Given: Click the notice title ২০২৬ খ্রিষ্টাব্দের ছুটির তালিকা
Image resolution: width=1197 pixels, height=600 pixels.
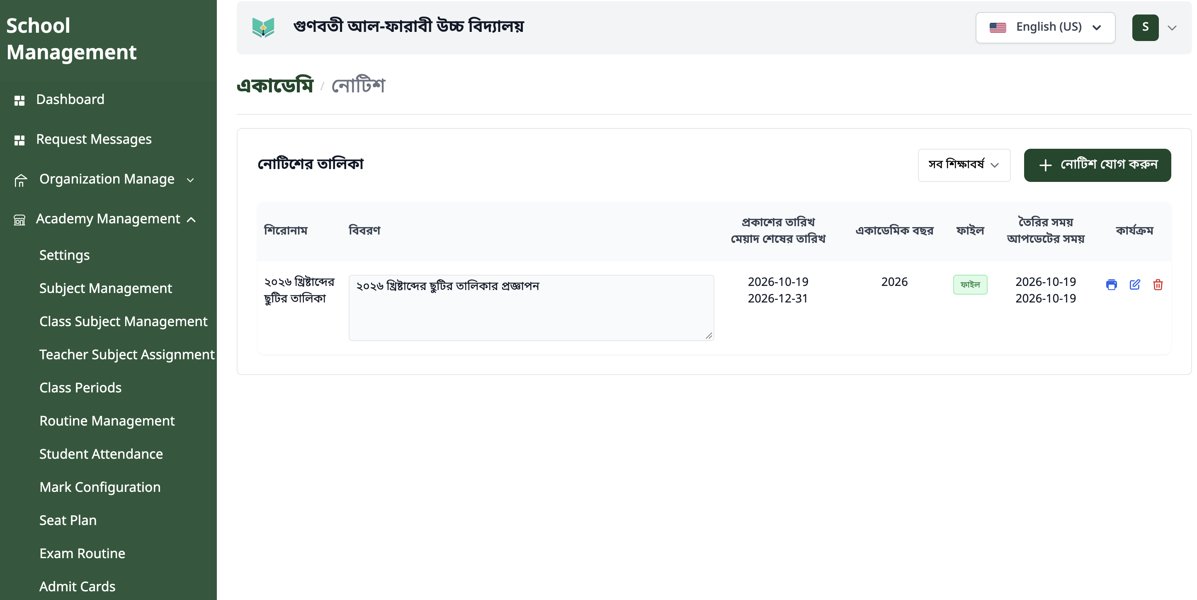Looking at the screenshot, I should tap(299, 290).
